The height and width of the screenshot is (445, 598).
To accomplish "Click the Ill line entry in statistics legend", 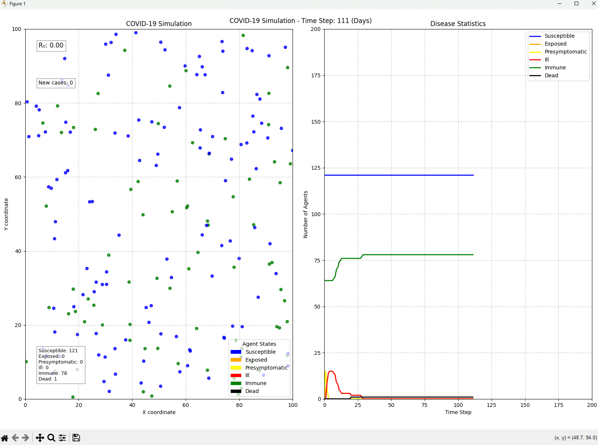I will tap(539, 60).
